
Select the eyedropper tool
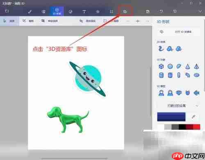pos(194,117)
